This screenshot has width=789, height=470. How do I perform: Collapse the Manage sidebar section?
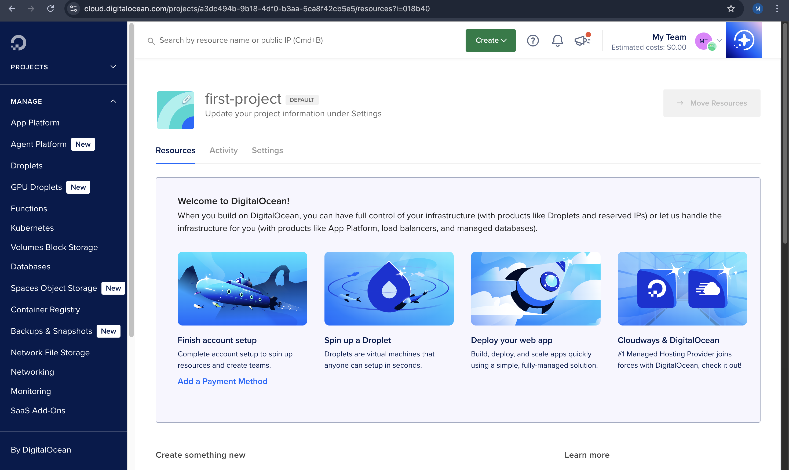[x=113, y=101]
